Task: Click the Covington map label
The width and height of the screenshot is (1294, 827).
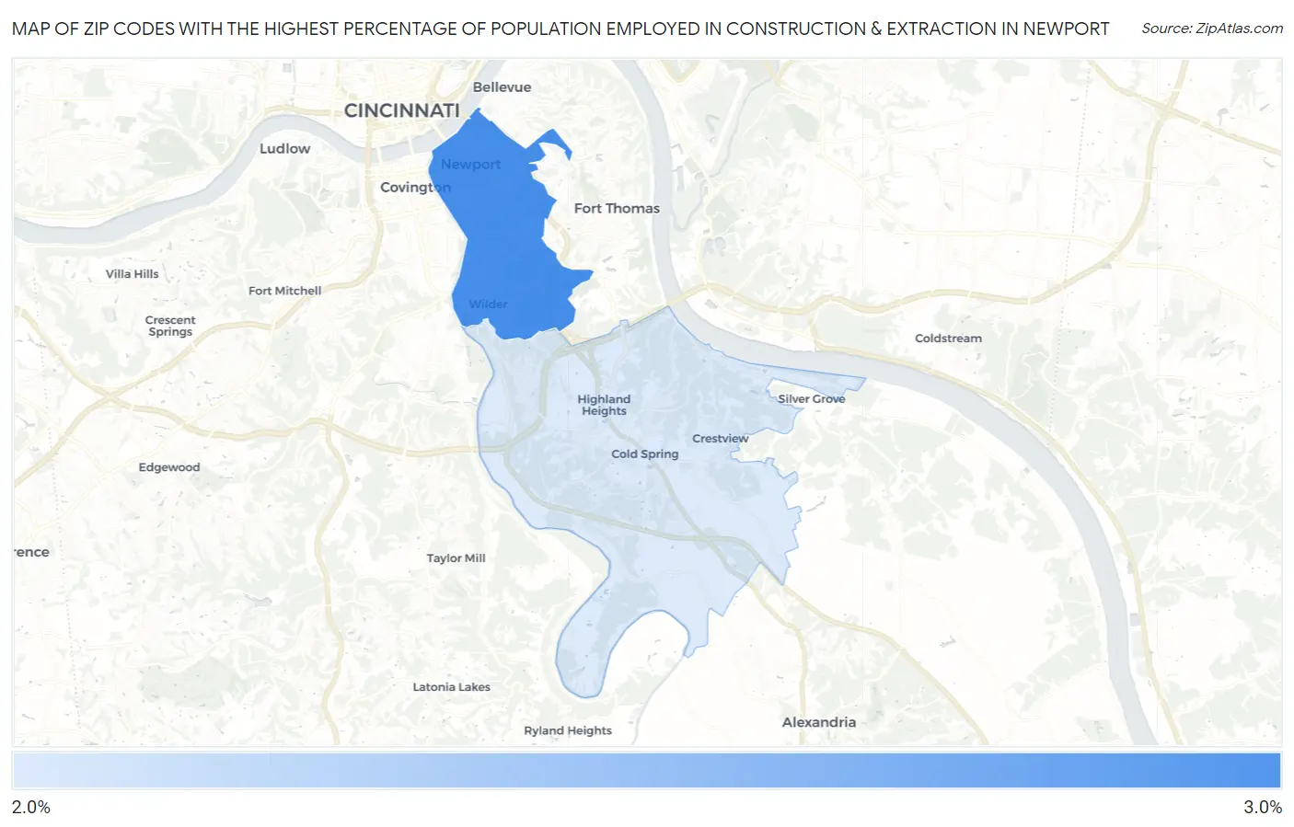Action: click(x=415, y=187)
